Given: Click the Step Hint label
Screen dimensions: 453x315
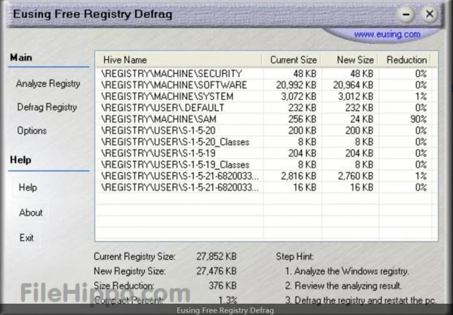Looking at the screenshot, I should point(294,256).
